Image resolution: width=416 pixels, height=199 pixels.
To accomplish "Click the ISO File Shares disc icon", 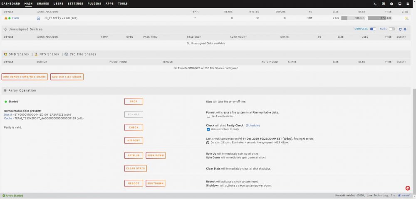I will point(66,54).
